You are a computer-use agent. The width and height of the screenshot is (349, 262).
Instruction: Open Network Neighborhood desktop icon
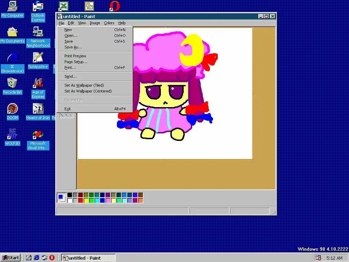pyautogui.click(x=38, y=37)
